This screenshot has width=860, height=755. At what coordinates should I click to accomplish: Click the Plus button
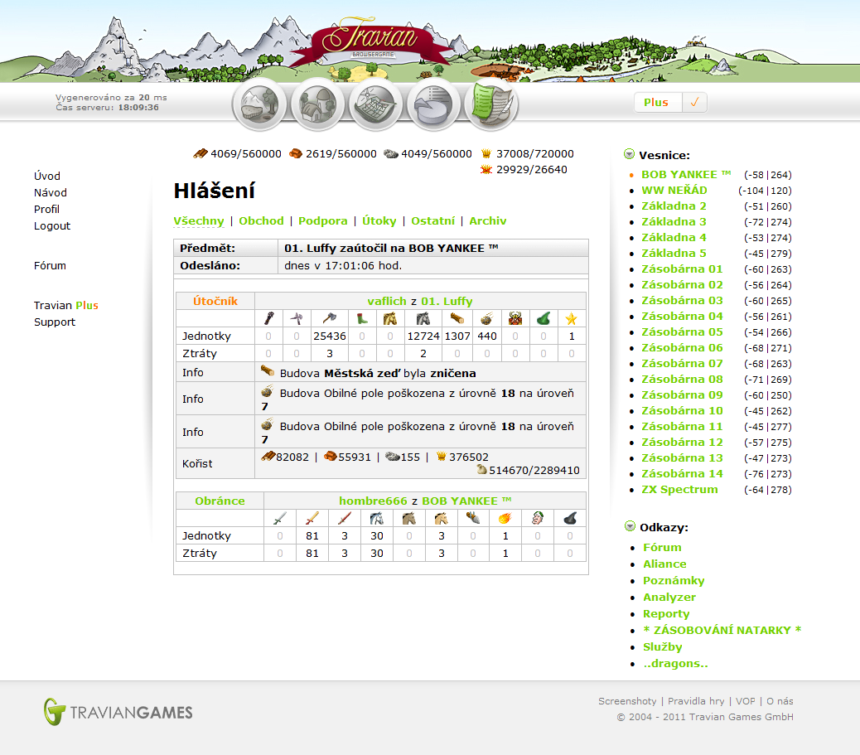tap(658, 103)
